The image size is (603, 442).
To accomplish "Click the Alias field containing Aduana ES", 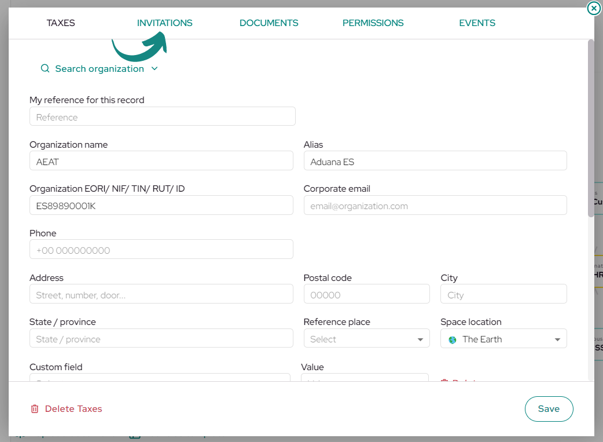I will [x=435, y=161].
